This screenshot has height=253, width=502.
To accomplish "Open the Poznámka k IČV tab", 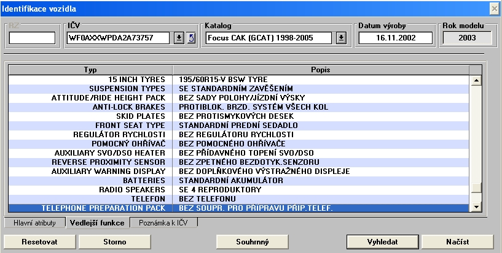I will pos(163,224).
